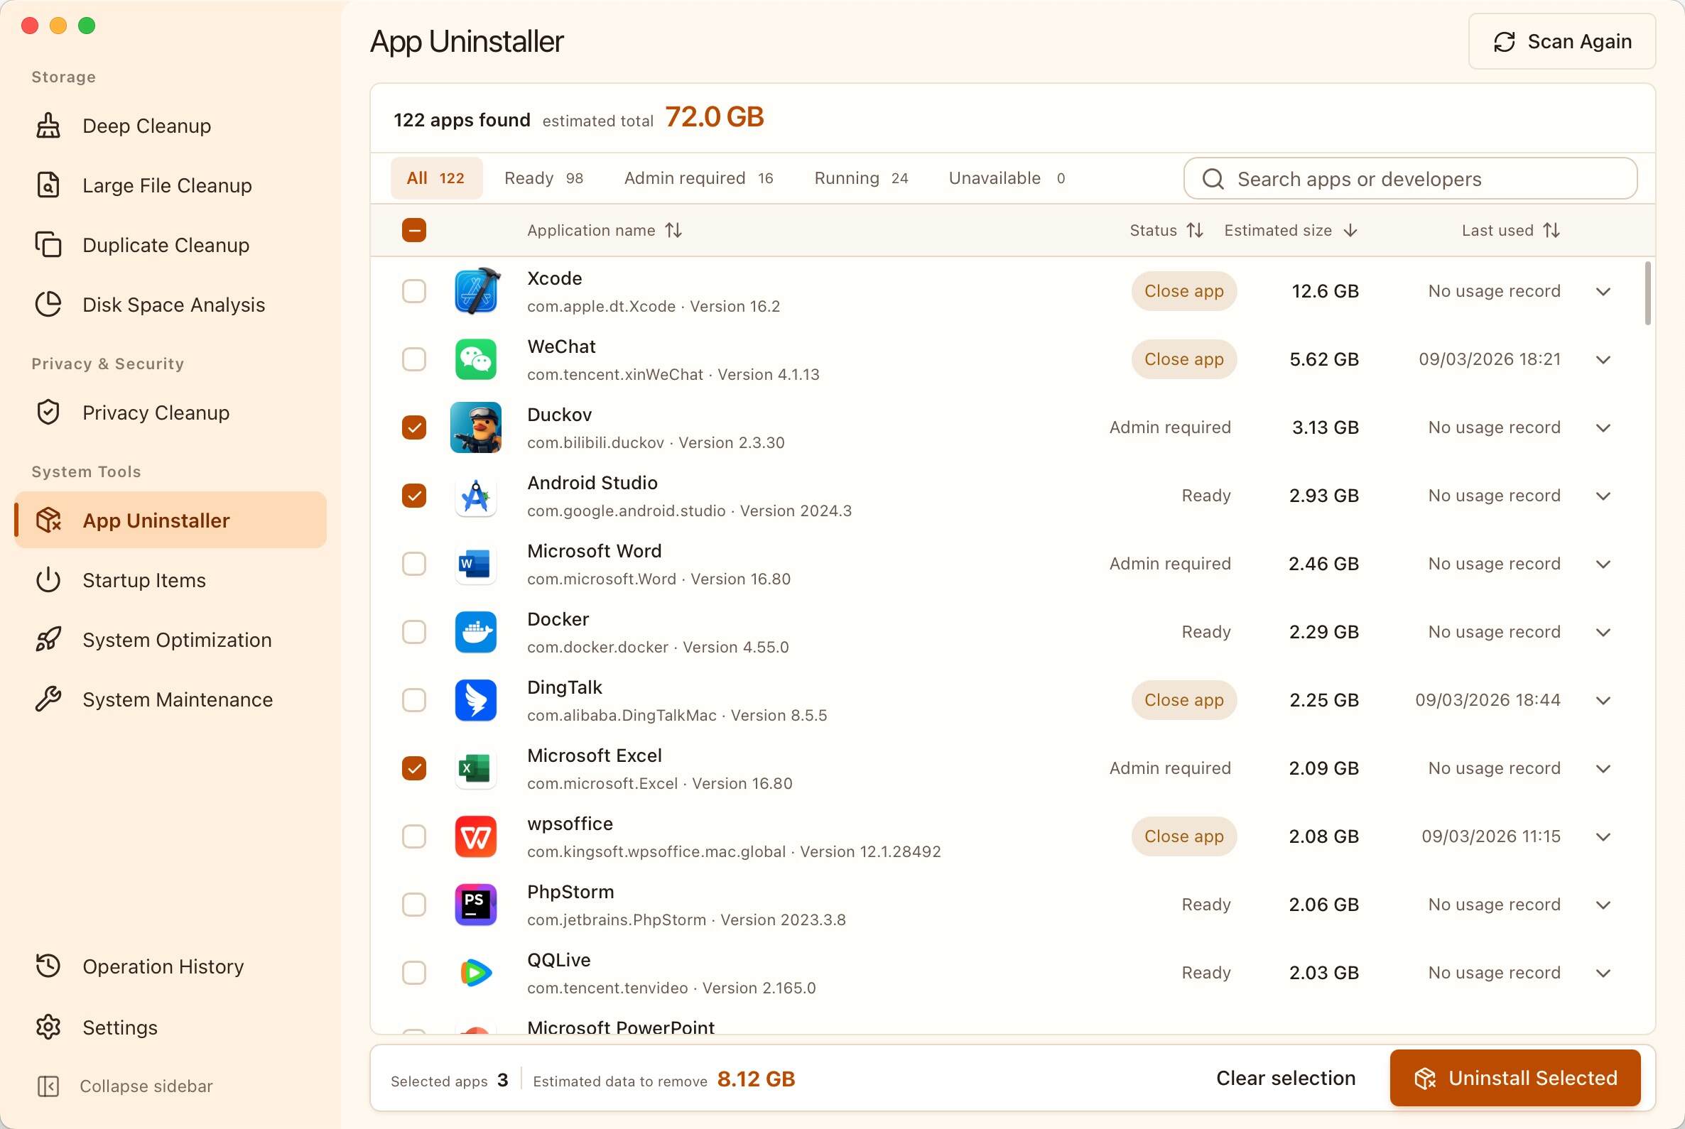Switch to the Ready tab

544,178
